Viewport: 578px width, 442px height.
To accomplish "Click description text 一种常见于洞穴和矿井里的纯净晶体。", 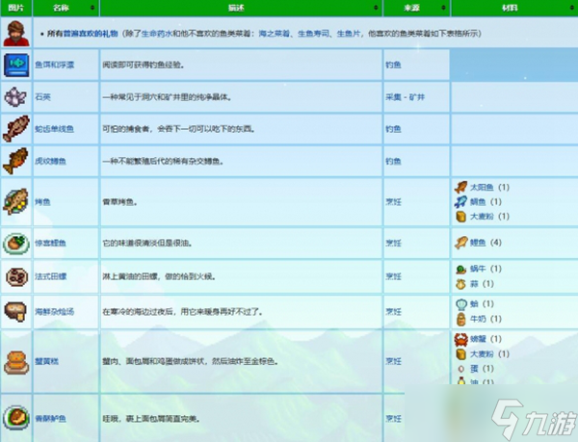I will 167,97.
